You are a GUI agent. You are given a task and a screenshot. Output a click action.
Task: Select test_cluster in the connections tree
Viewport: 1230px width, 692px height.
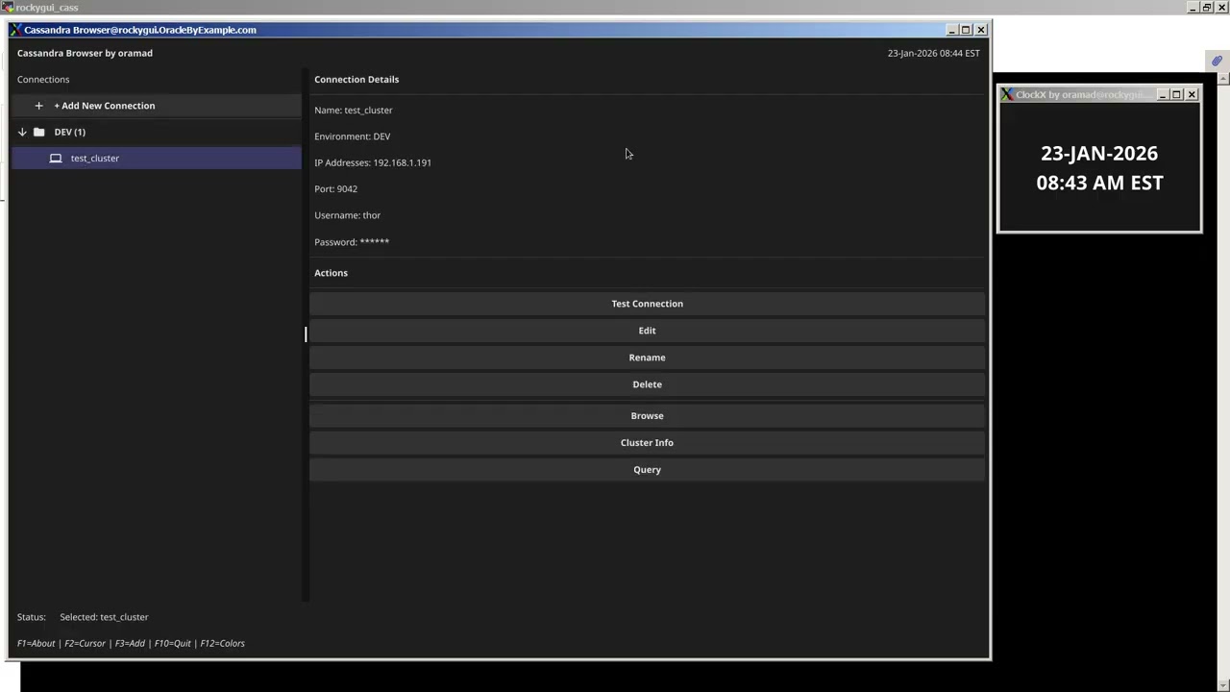point(157,159)
